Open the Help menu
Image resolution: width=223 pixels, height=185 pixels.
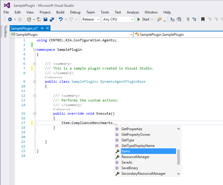(167, 12)
